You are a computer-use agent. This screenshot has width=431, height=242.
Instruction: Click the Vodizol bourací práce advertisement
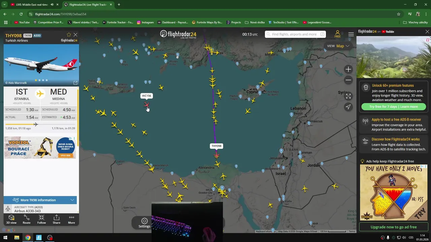click(40, 148)
